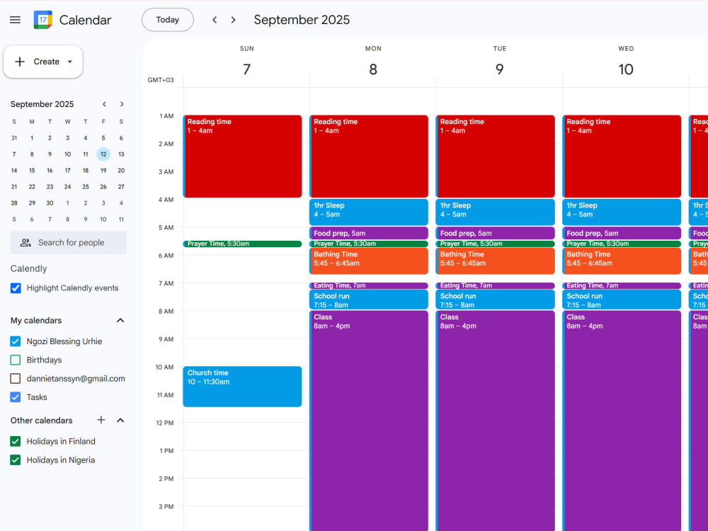
Task: Open Wednesday School run event
Action: 622,299
